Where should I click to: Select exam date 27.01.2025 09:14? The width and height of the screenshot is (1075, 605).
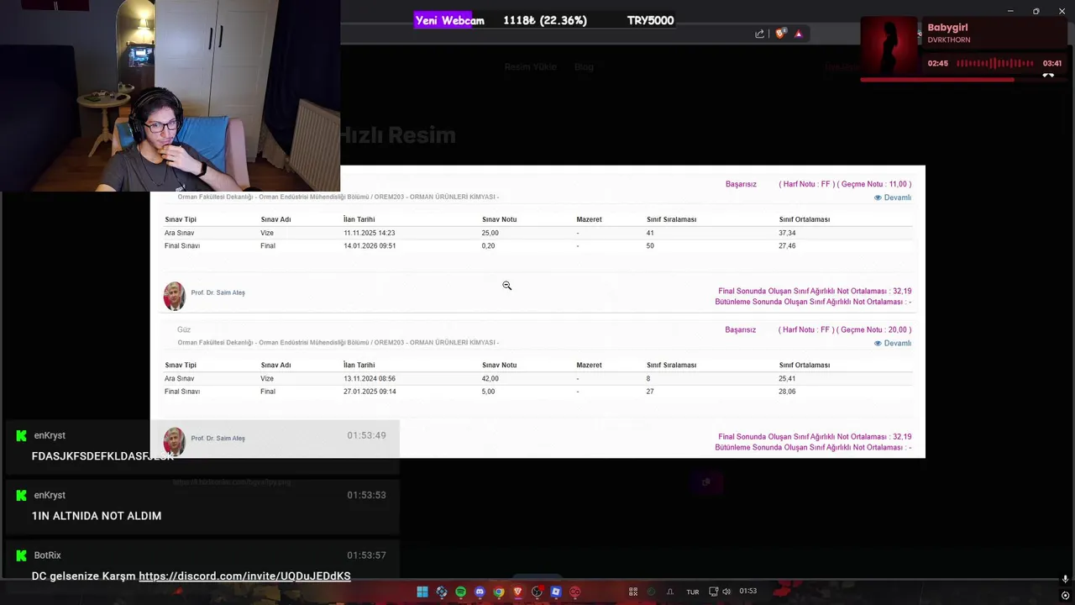(x=370, y=392)
